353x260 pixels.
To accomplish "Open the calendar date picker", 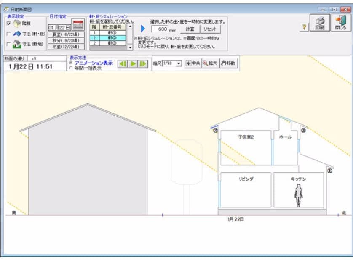I will [78, 25].
